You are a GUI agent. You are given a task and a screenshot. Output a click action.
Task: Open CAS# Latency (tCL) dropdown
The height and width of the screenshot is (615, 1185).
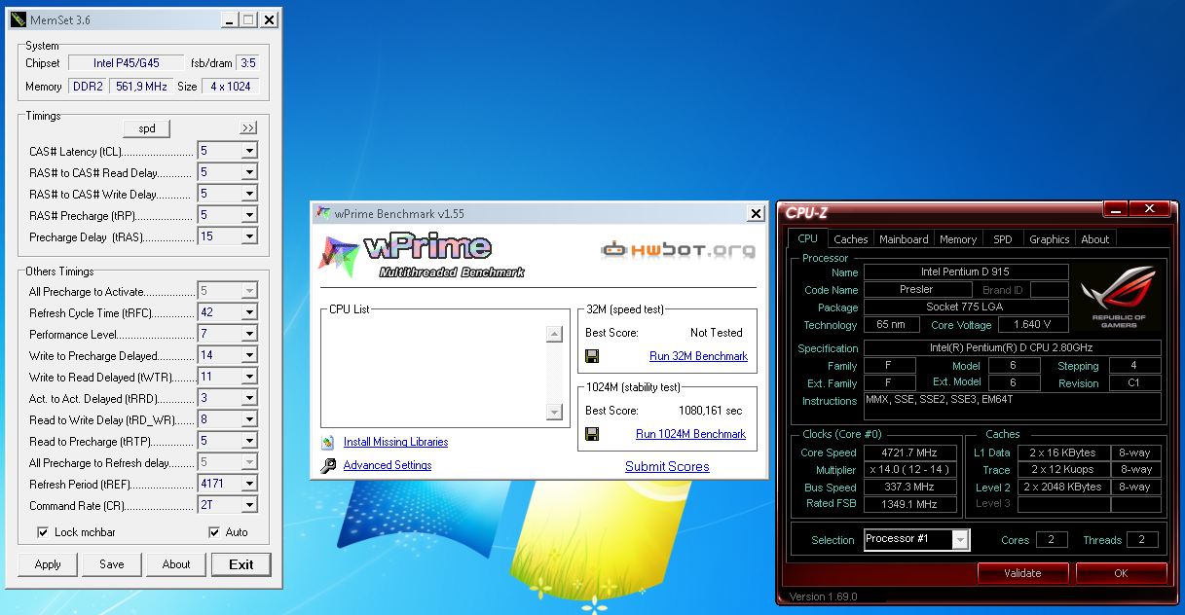pyautogui.click(x=249, y=151)
